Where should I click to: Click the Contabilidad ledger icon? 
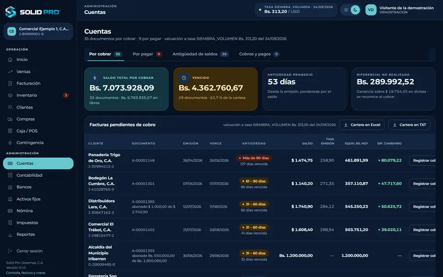(x=10, y=175)
